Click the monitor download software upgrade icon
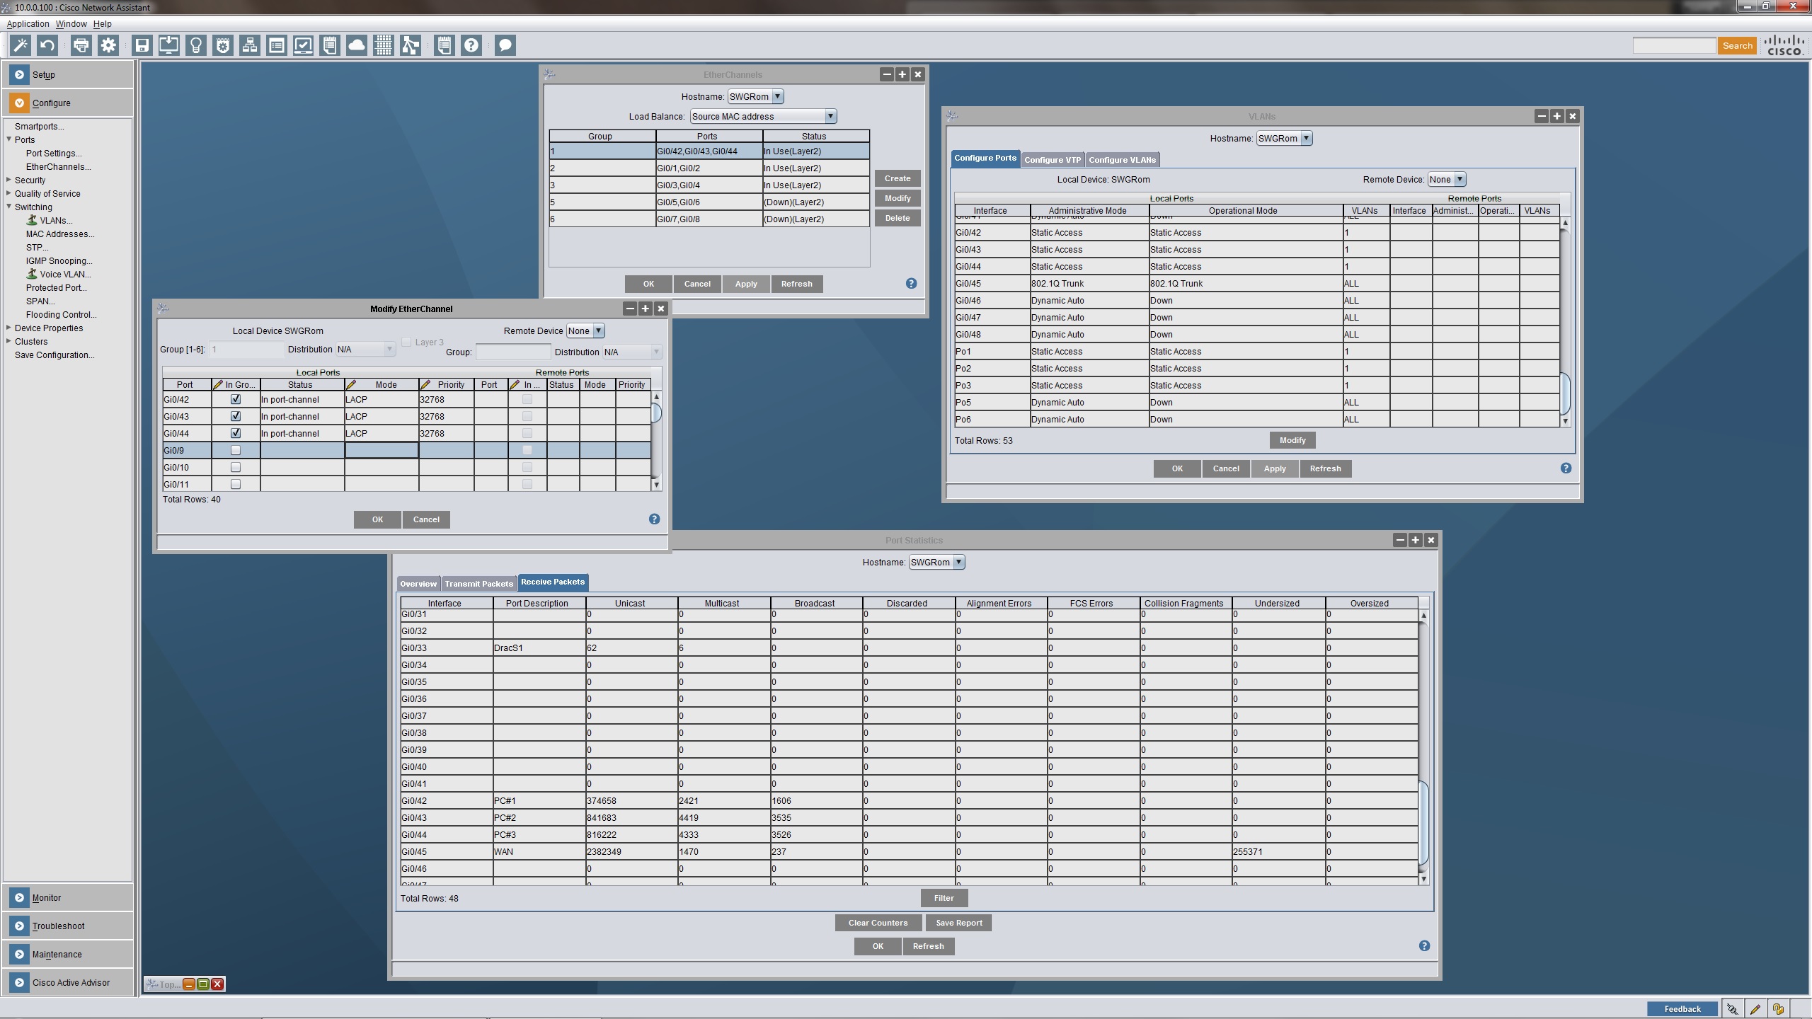The height and width of the screenshot is (1019, 1812). coord(169,46)
